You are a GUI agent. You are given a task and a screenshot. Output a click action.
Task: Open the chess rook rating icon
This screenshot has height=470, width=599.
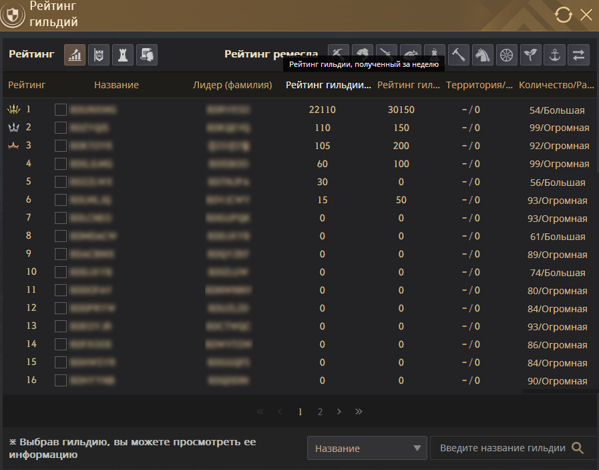click(x=123, y=55)
